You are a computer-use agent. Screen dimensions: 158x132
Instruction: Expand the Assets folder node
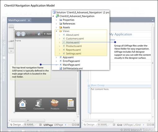point(56,27)
